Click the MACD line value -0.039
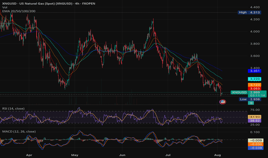Viewport: 268px width, 158px height. (x=256, y=148)
